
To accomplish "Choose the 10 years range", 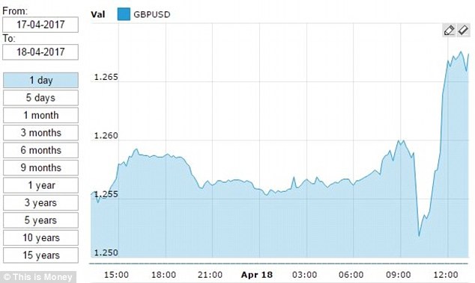I will [40, 238].
